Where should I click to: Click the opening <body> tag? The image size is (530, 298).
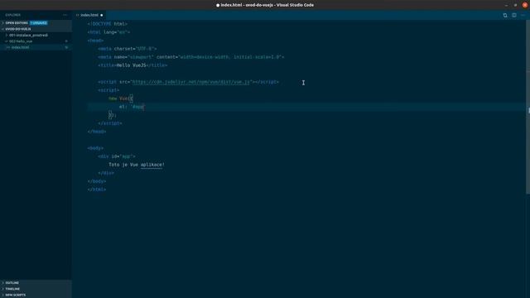click(95, 148)
